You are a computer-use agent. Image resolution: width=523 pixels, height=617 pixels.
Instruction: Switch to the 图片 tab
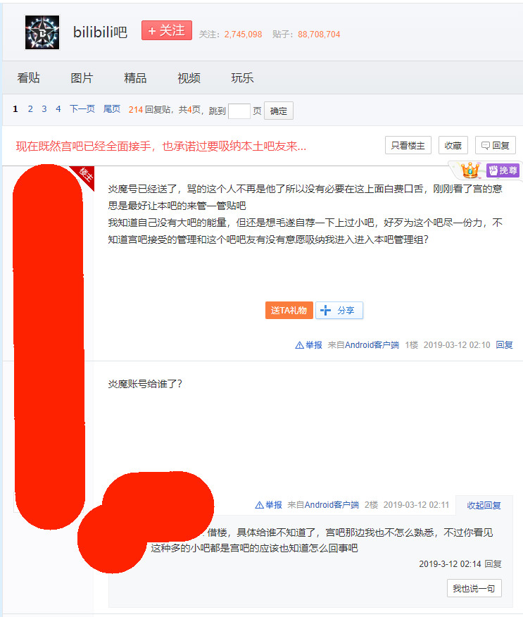pyautogui.click(x=82, y=78)
